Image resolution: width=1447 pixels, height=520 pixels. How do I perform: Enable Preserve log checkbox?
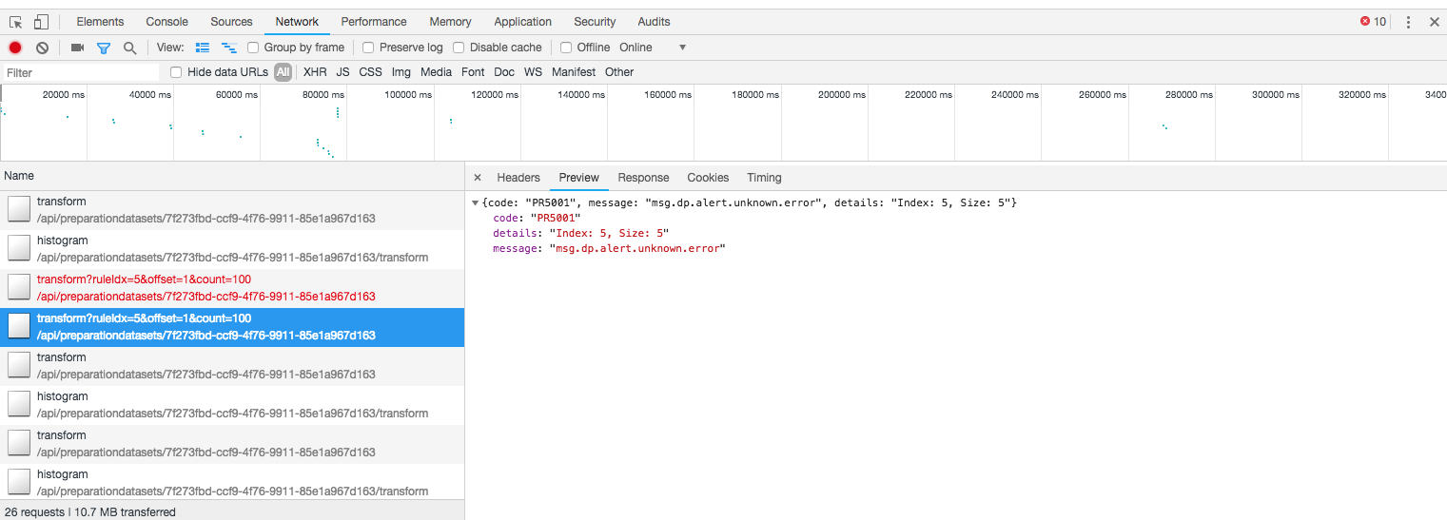(368, 48)
